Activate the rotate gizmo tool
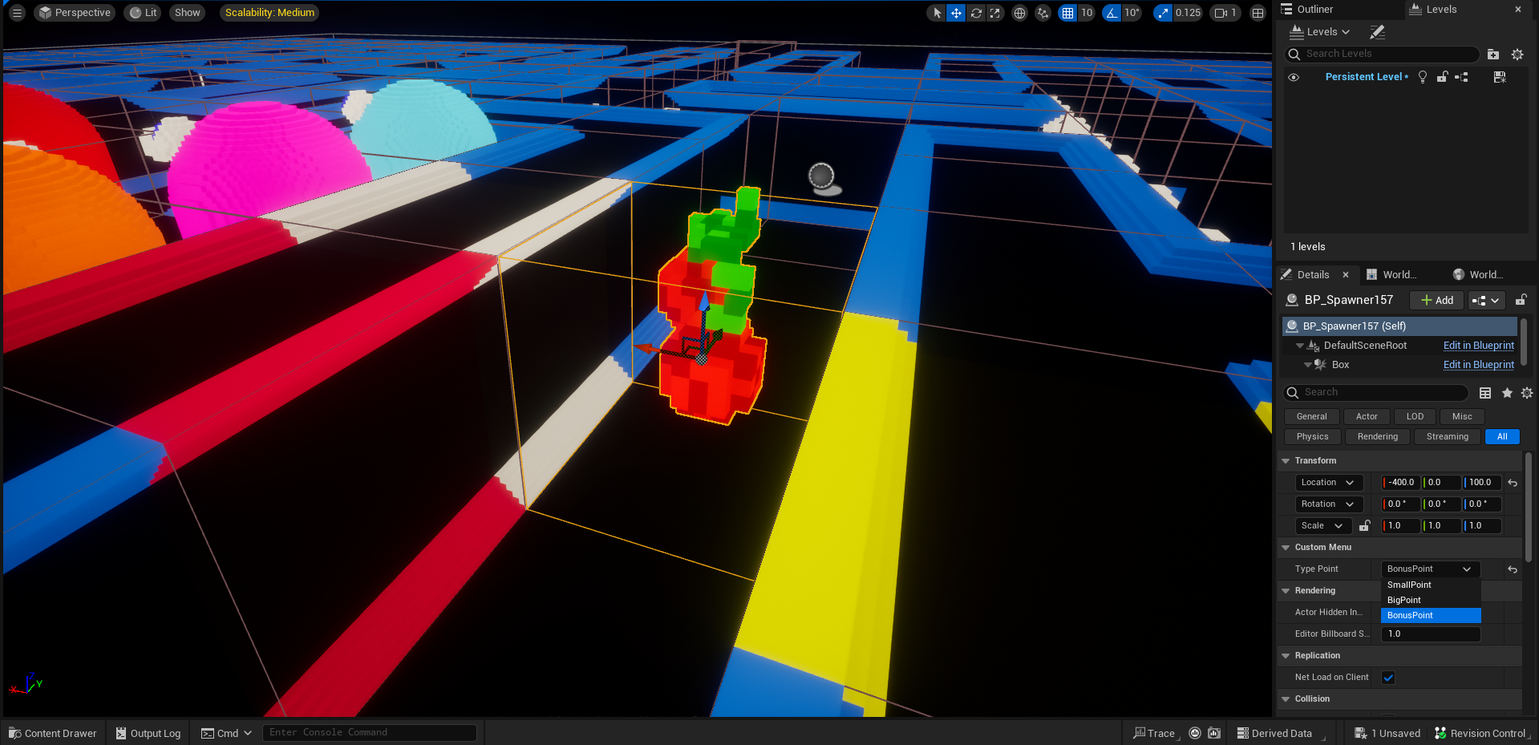 (x=976, y=13)
